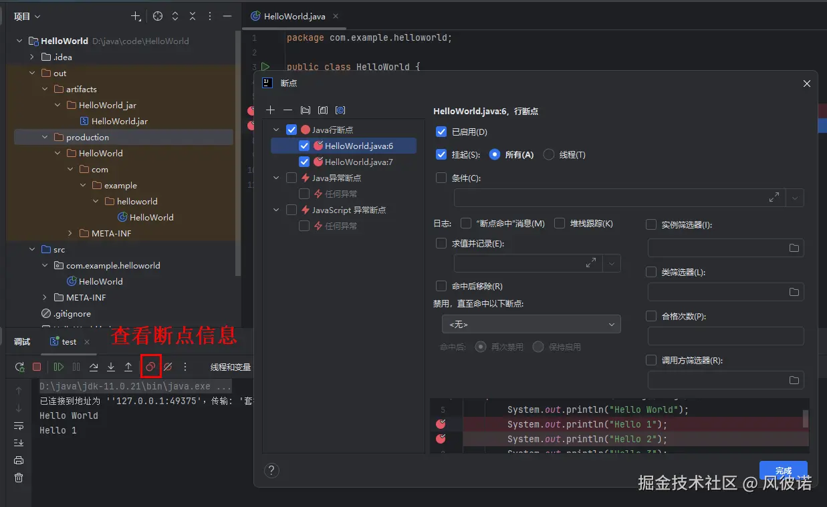Select the 所有(A) radio button
The image size is (827, 507).
[495, 154]
